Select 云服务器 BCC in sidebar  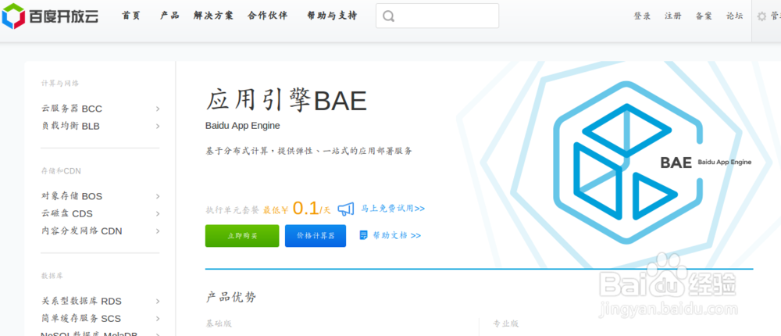click(x=72, y=109)
